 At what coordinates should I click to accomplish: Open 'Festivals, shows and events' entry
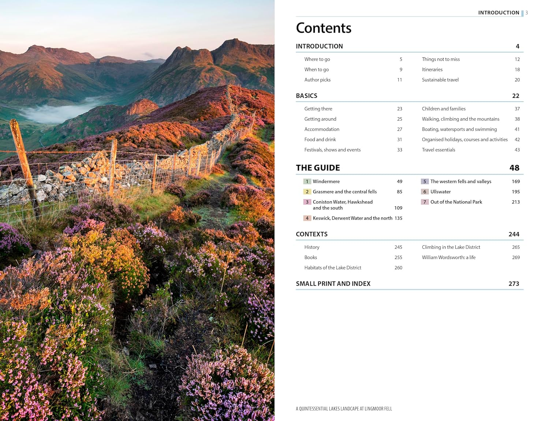coord(332,150)
